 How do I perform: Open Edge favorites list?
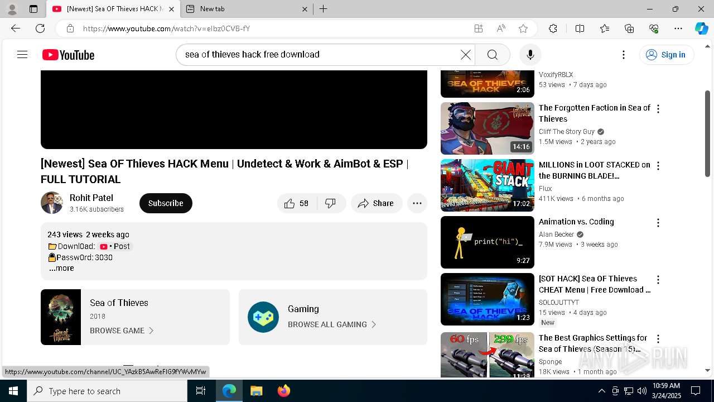coord(605,28)
